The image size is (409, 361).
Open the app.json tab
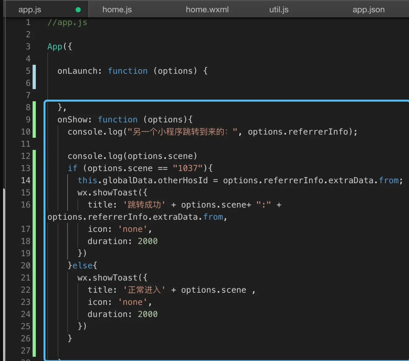coord(368,10)
